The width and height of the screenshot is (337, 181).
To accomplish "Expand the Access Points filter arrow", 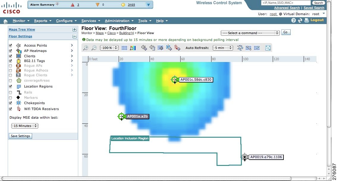I will [72, 45].
